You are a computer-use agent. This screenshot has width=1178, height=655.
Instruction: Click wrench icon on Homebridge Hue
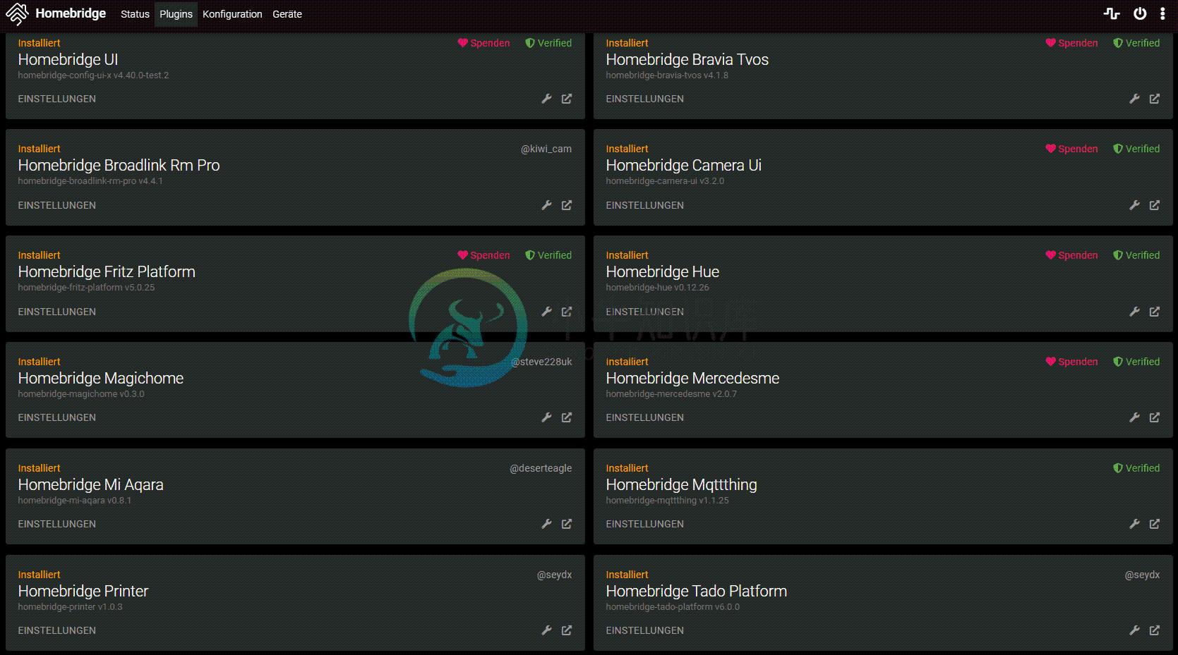pyautogui.click(x=1134, y=312)
